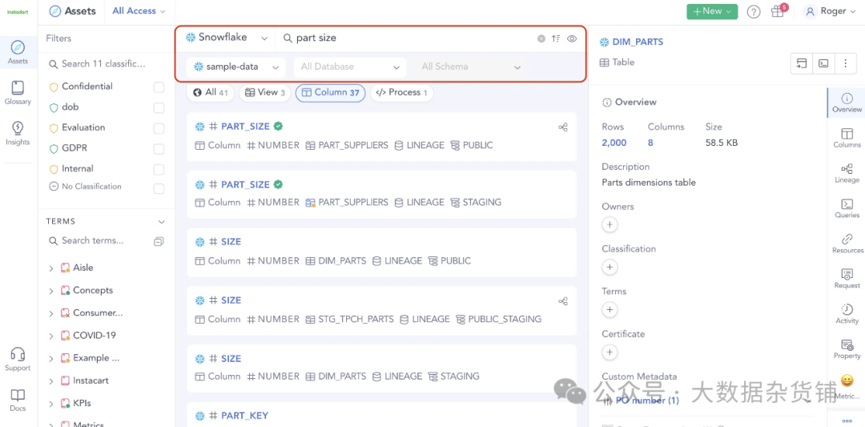Click the 2,000 rows link
This screenshot has width=865, height=427.
pyautogui.click(x=614, y=143)
